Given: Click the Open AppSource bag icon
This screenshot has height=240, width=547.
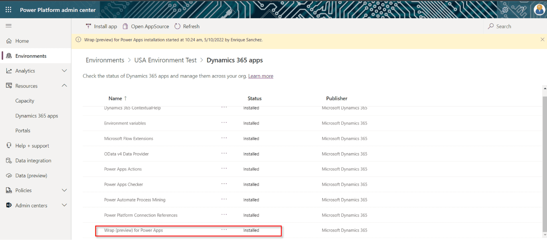Looking at the screenshot, I should (125, 26).
